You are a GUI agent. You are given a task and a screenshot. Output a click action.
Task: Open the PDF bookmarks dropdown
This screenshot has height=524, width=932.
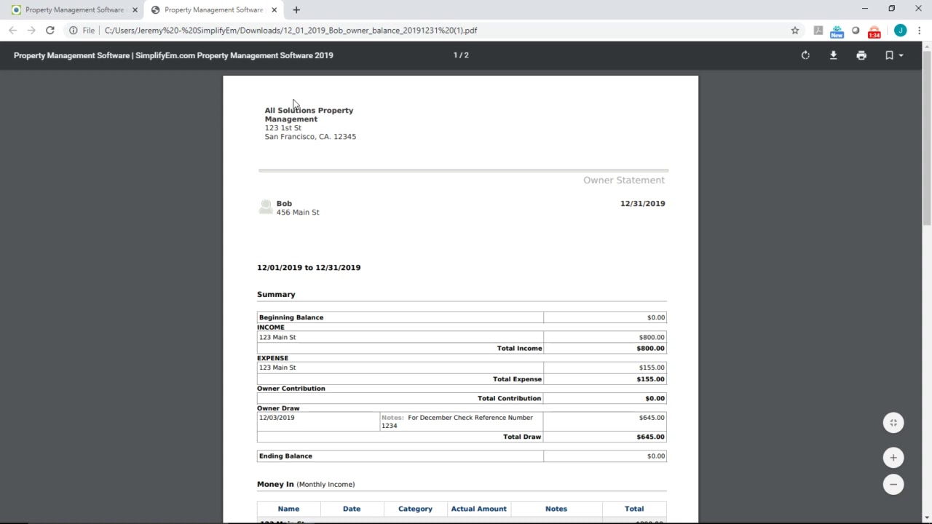[893, 55]
